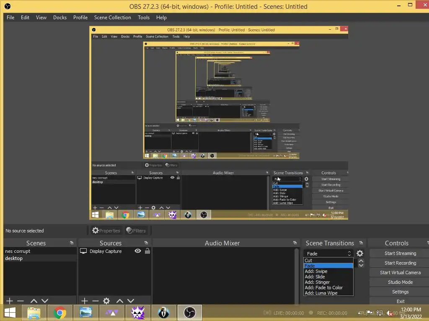Launch Google Chrome from taskbar
The image size is (429, 321).
[59, 313]
